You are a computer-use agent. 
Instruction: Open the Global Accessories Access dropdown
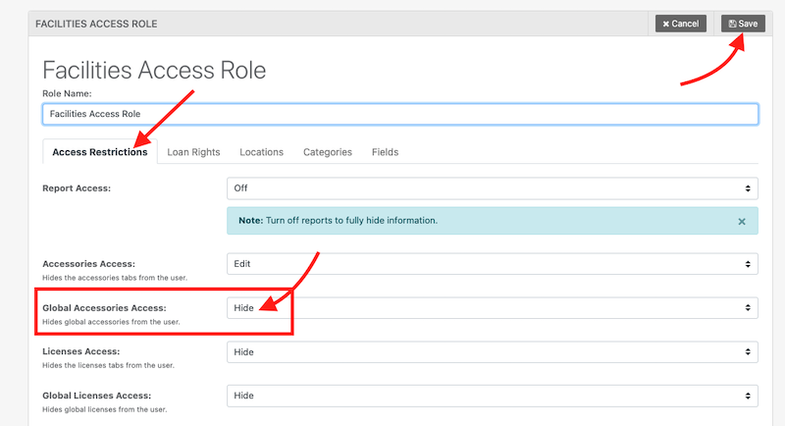point(492,308)
